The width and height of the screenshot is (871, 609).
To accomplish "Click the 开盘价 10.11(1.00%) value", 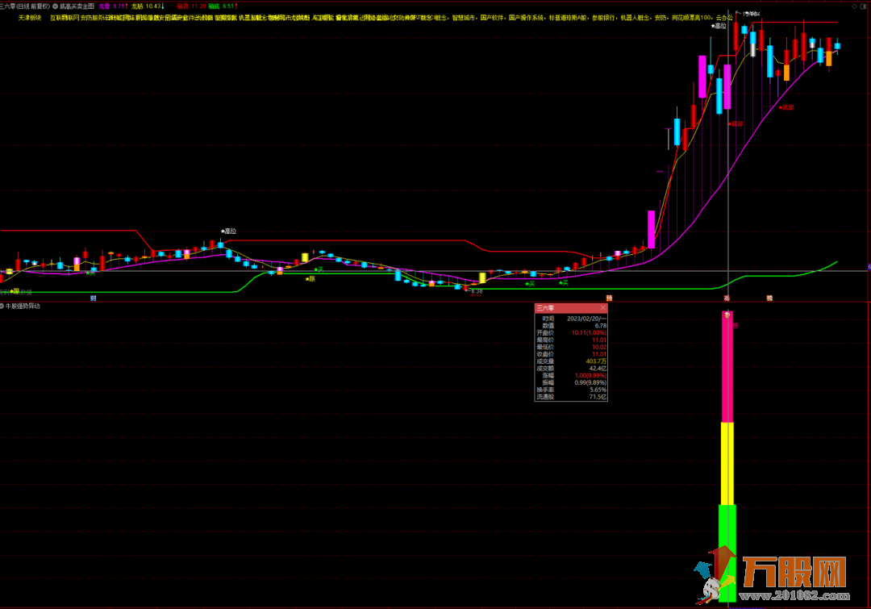I will pyautogui.click(x=589, y=333).
